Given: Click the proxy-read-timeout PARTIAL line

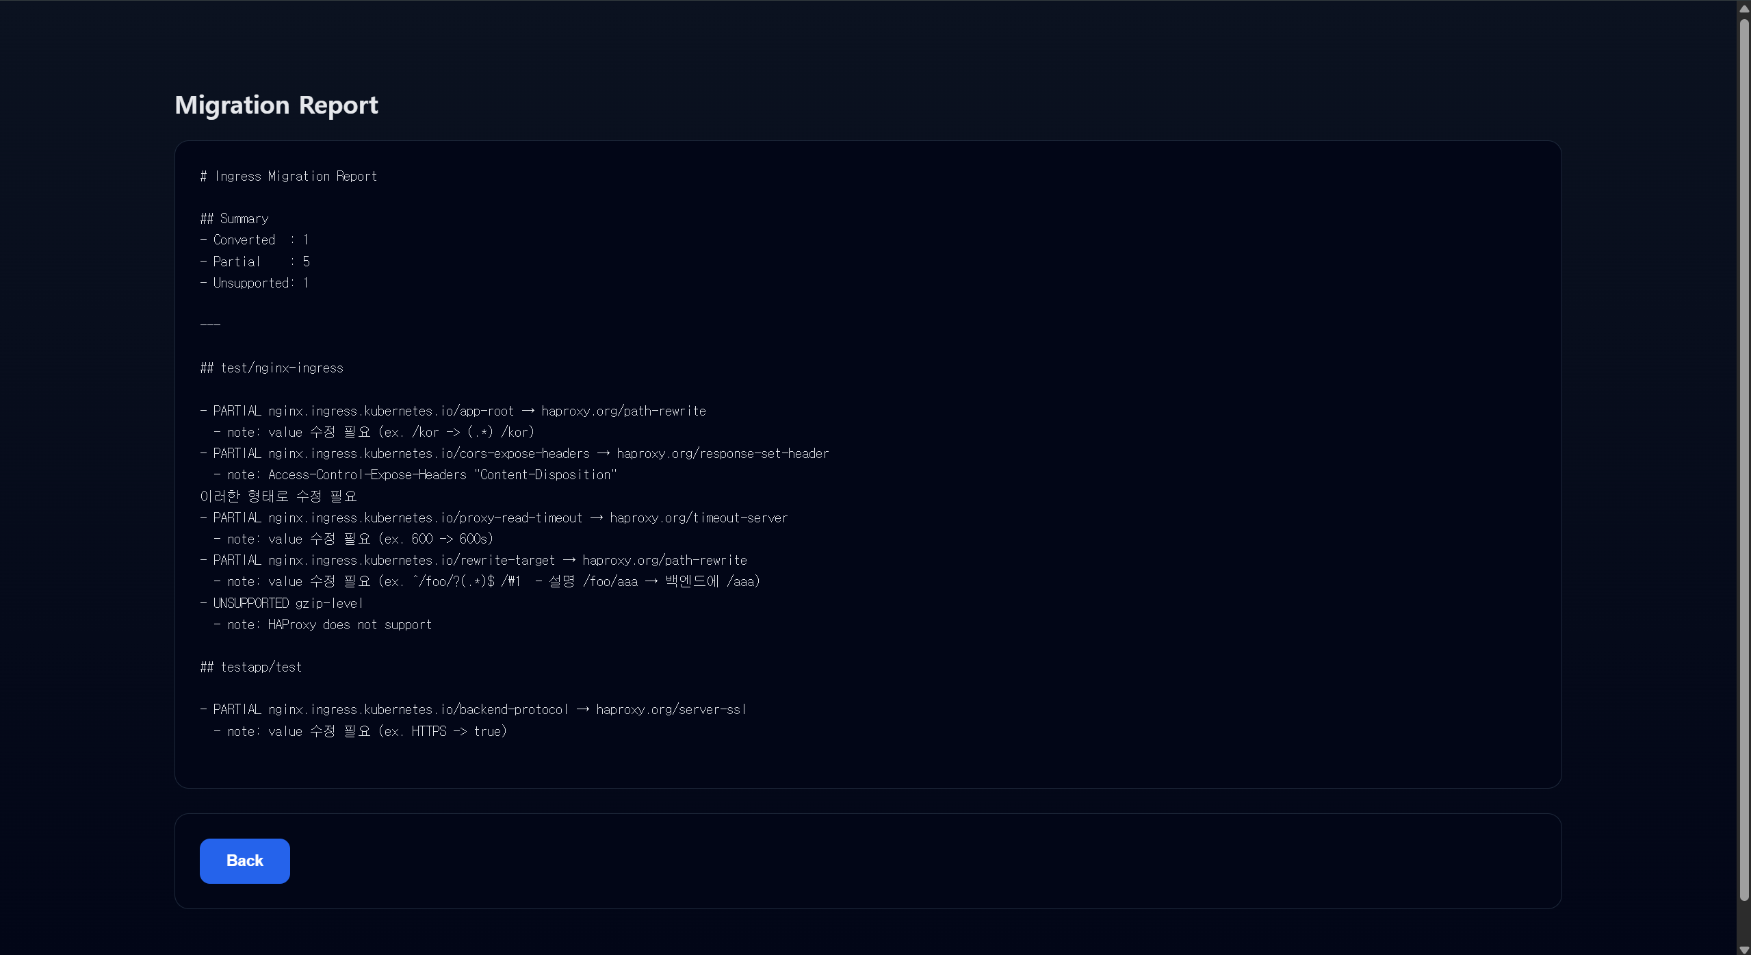Looking at the screenshot, I should pos(493,518).
